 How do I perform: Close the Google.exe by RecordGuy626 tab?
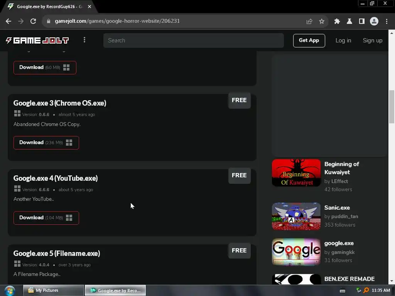point(89,7)
